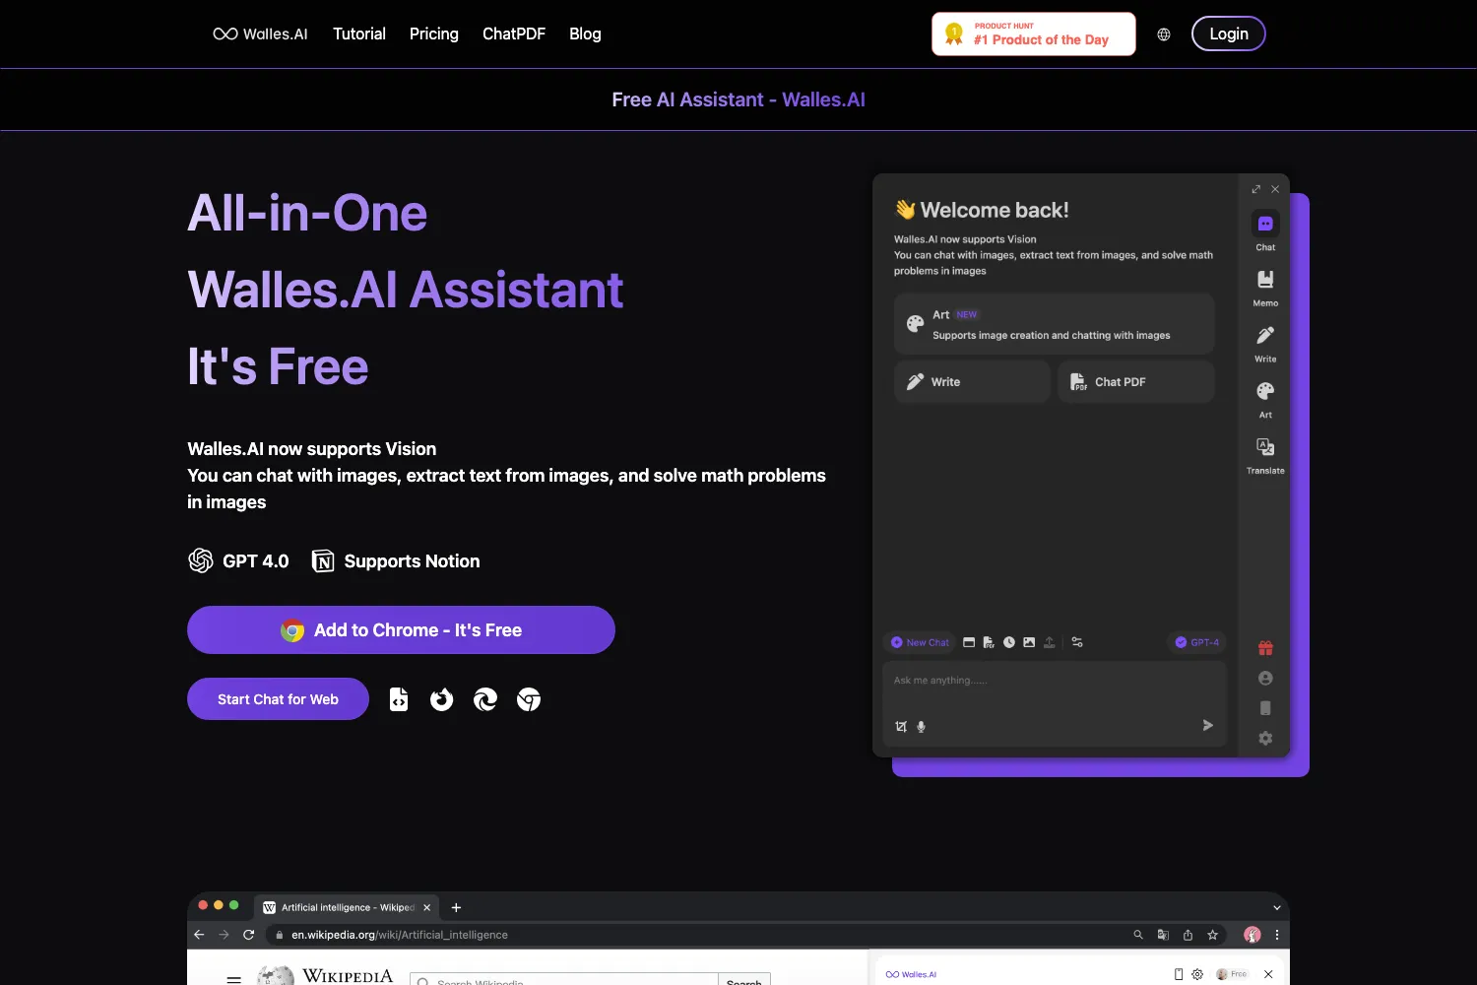Screen dimensions: 1477x985
Task: Click the Start Chat for Web button
Action: (278, 699)
